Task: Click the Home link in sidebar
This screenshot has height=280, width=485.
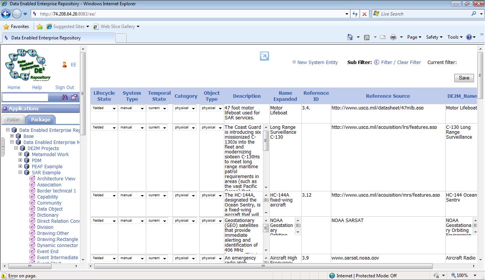Action: click(x=14, y=88)
